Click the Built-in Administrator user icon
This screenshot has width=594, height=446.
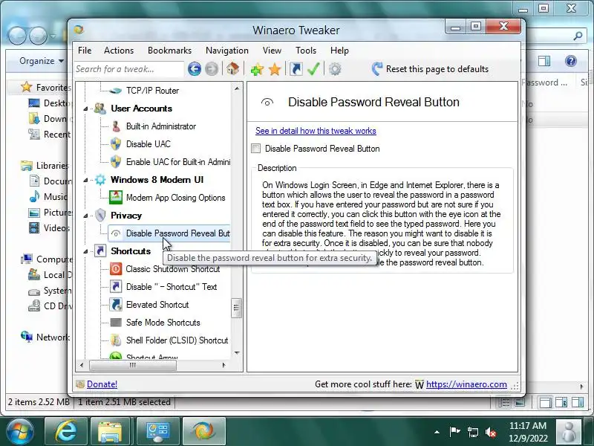116,126
